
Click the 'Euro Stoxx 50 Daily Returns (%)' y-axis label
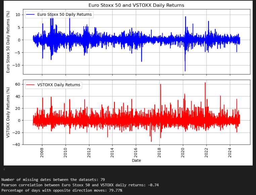(x=8, y=42)
